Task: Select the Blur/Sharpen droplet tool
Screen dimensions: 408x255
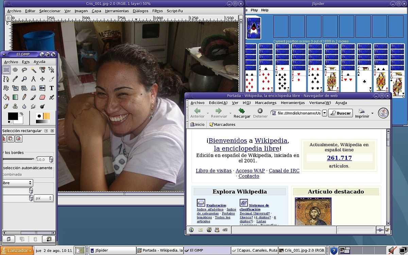Action: (x=24, y=106)
